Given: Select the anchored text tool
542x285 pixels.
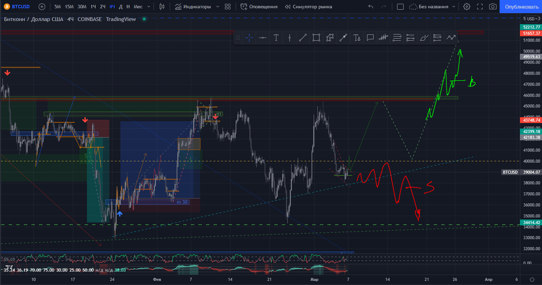Looking at the screenshot, I should pyautogui.click(x=357, y=37).
